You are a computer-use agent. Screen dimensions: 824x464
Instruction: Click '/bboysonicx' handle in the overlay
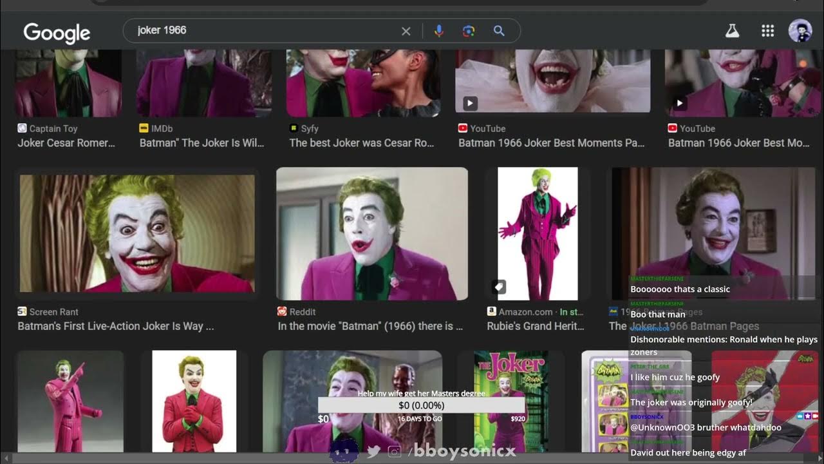pyautogui.click(x=462, y=451)
